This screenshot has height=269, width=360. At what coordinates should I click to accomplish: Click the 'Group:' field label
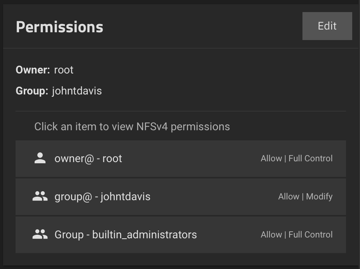(32, 91)
